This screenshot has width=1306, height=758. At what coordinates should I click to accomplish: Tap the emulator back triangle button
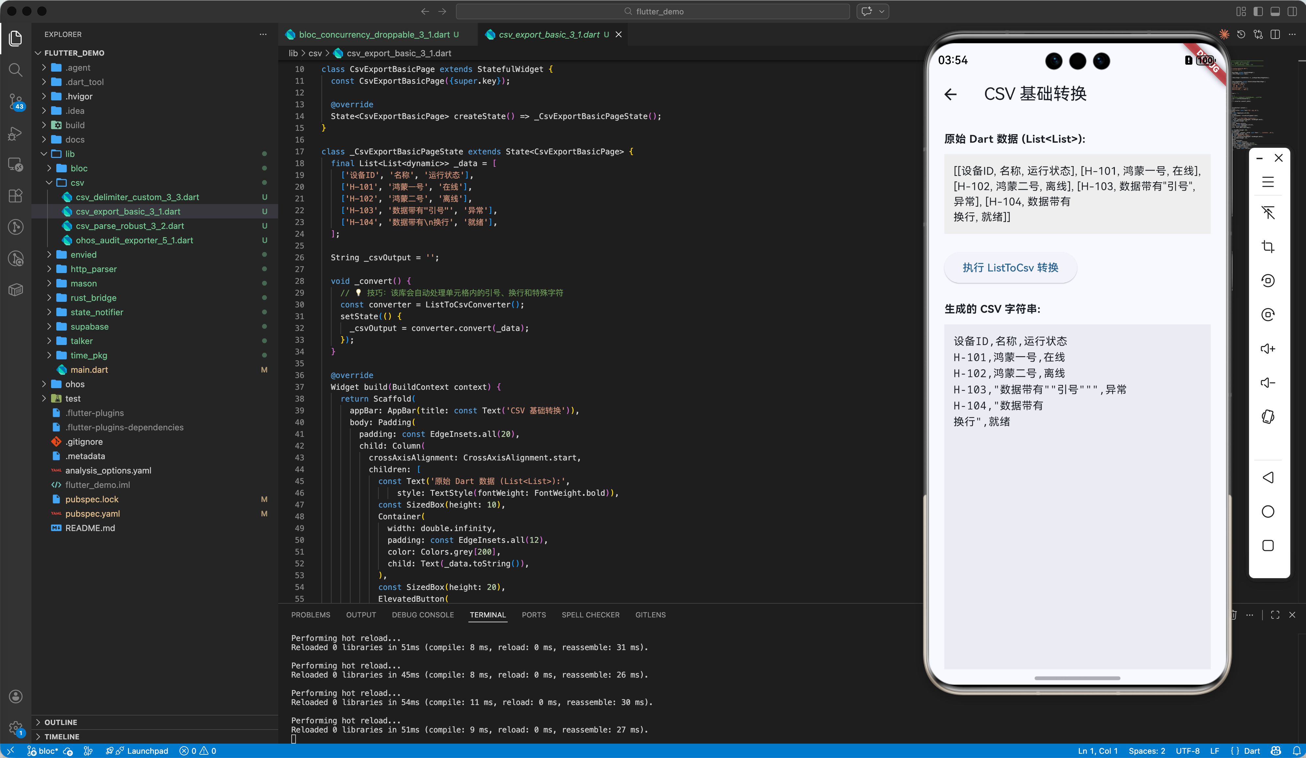pyautogui.click(x=1268, y=477)
